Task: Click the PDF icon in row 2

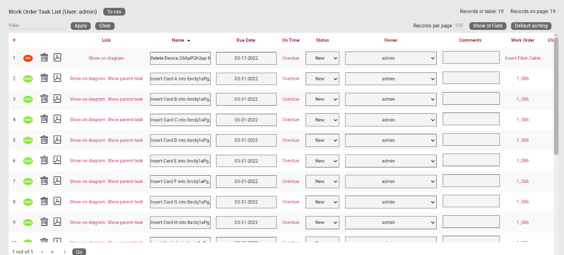Action: point(58,78)
